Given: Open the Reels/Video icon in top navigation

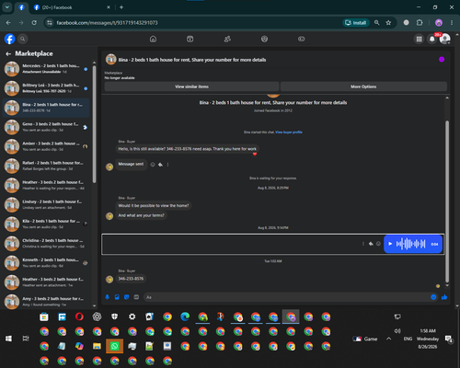Looking at the screenshot, I should [190, 39].
